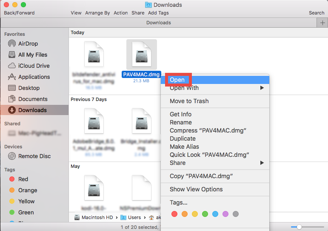The height and width of the screenshot is (231, 328).
Task: Click Share in the toolbar
Action: click(138, 13)
